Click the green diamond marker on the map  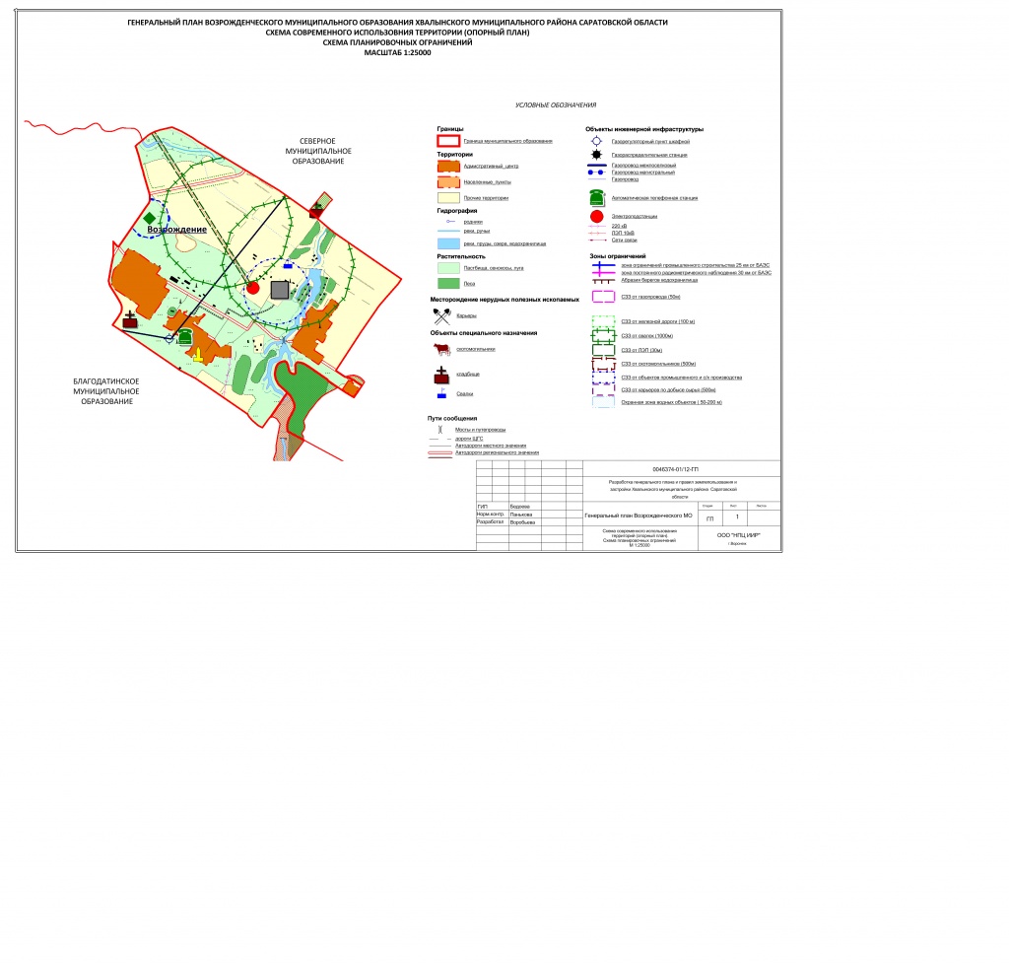tap(150, 219)
